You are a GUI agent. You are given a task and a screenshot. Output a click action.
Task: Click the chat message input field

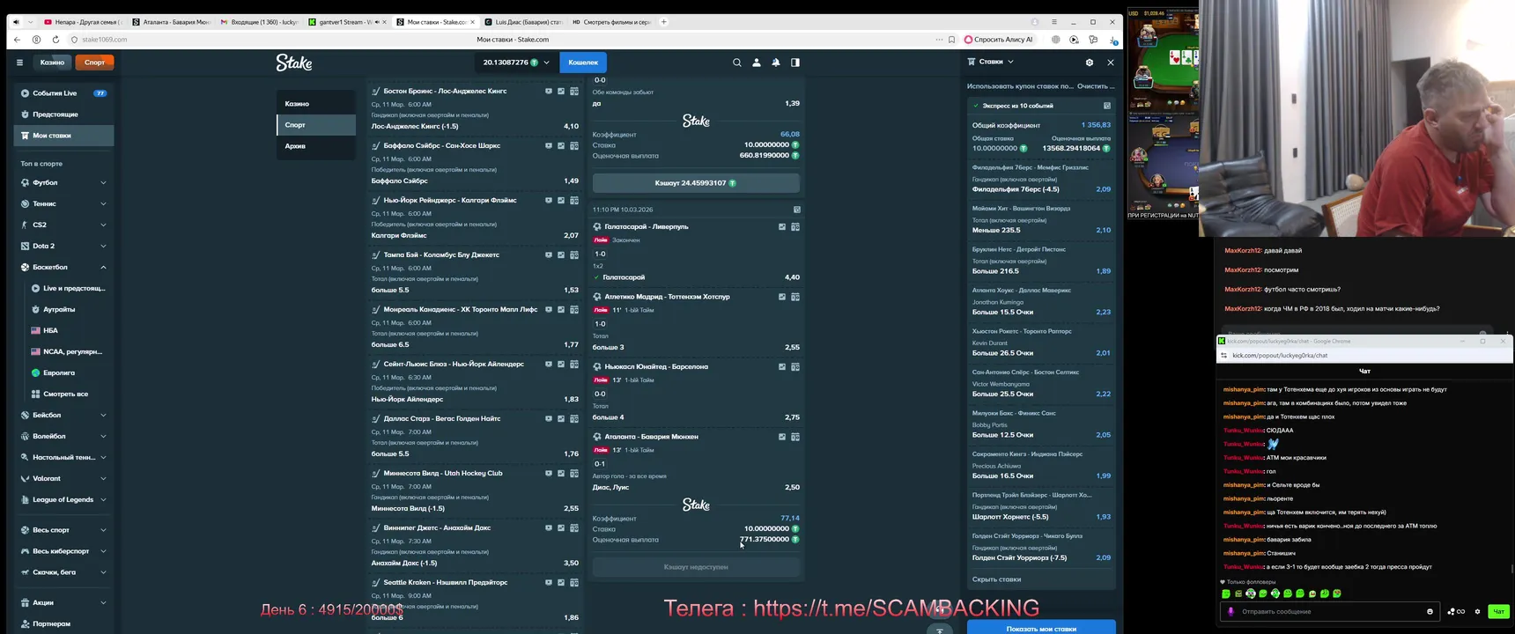tap(1330, 611)
